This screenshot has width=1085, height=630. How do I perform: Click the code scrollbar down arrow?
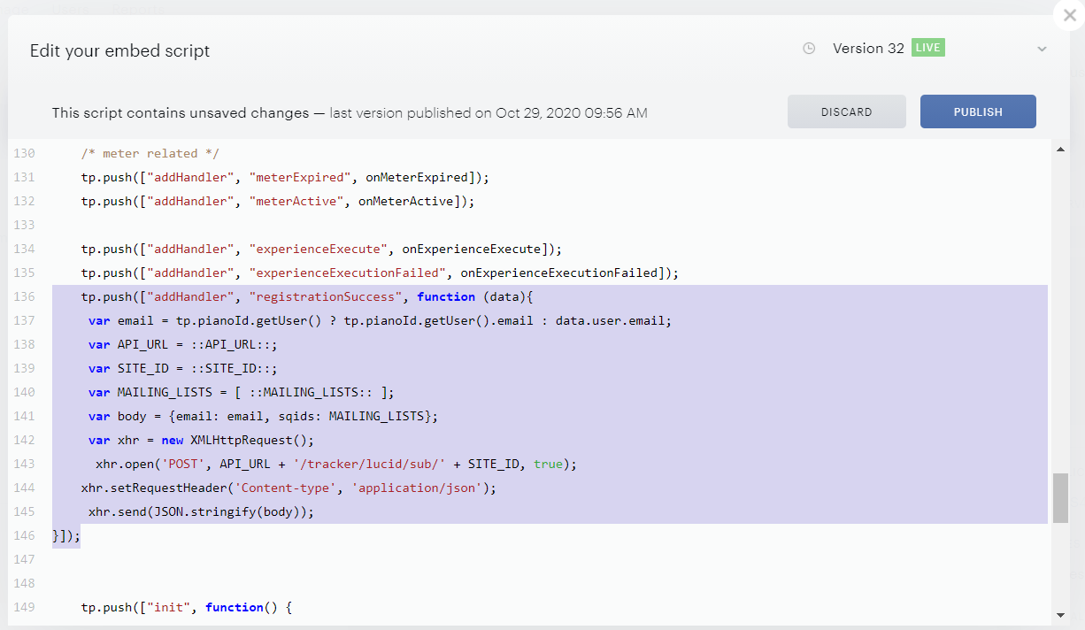[x=1060, y=615]
